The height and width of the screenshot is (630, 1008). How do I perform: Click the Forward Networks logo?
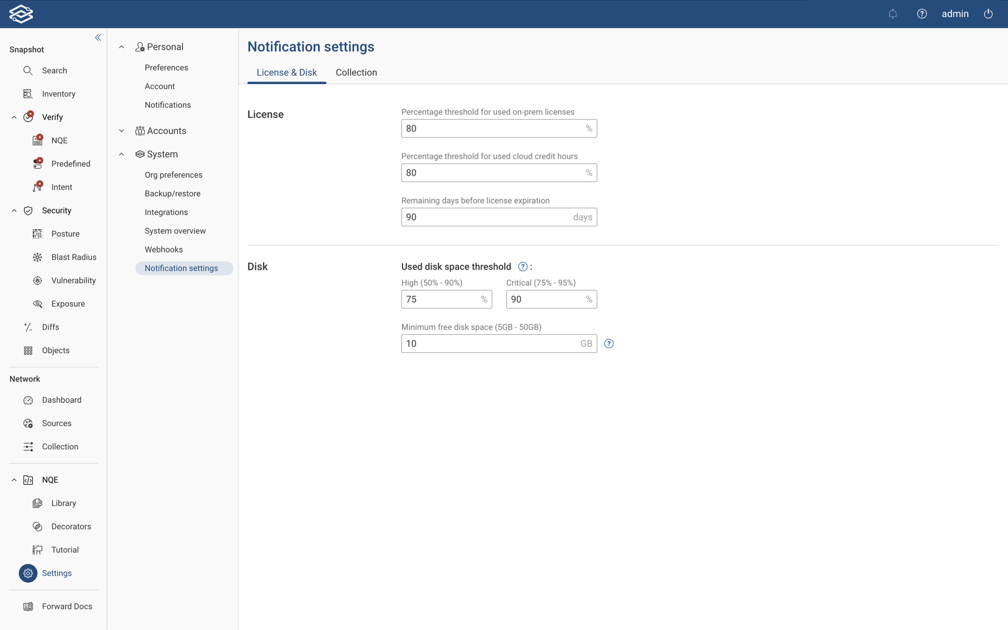click(21, 13)
